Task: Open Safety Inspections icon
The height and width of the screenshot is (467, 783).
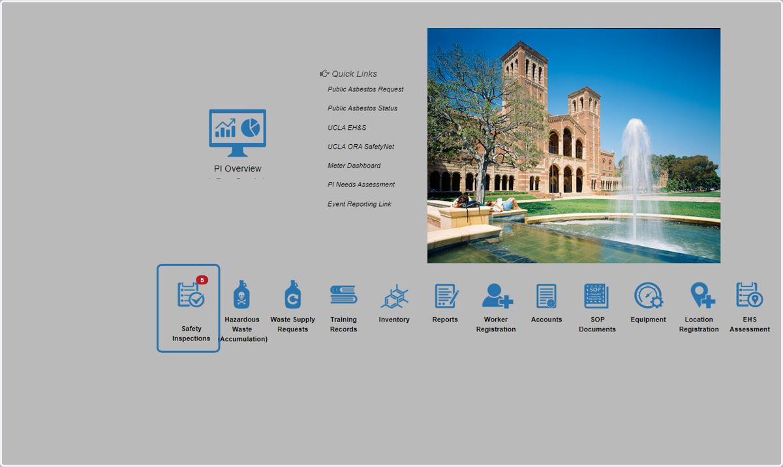Action: (191, 295)
